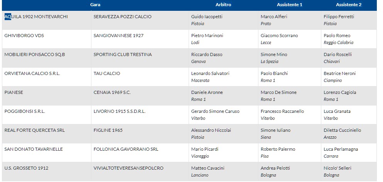The image size is (383, 182).
Task: Select the Seravezza Pozzi Calcio team
Action: (122, 17)
